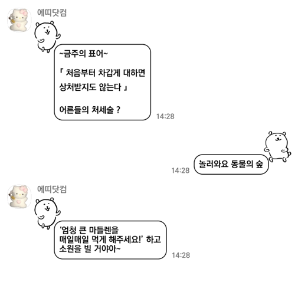Viewport: 295px width, 295px height.
Task: Open the first 에띠닷컴 Hello Kitty profile picture
Action: 19,19
